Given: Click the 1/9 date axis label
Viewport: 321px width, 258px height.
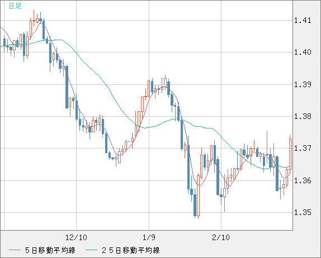Looking at the screenshot, I should pos(149,237).
